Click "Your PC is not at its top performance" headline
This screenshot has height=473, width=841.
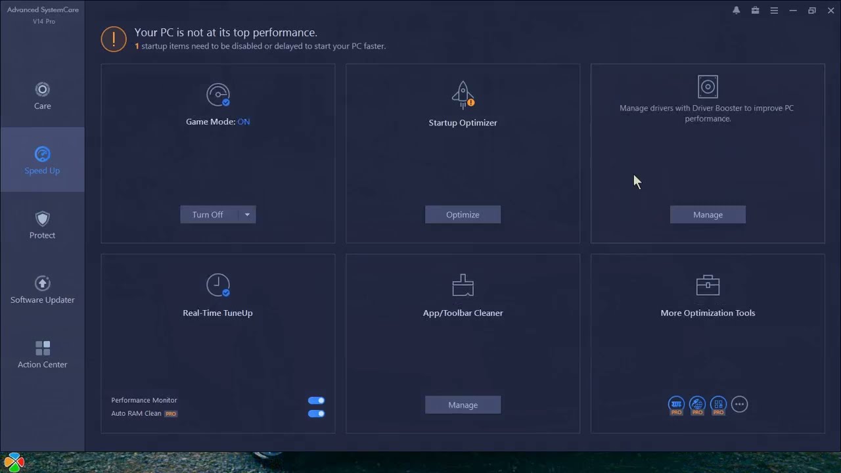(x=226, y=32)
